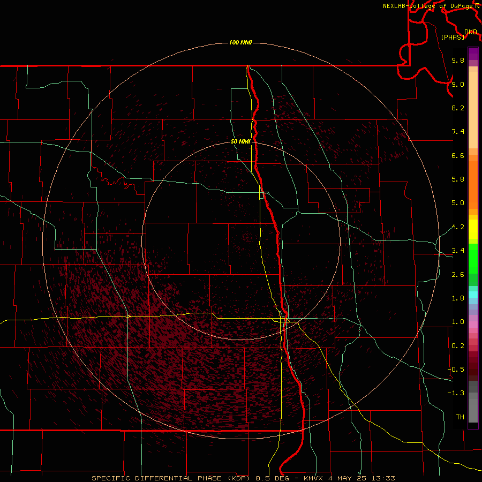Click the KMVX radar site identifier

(x=313, y=478)
